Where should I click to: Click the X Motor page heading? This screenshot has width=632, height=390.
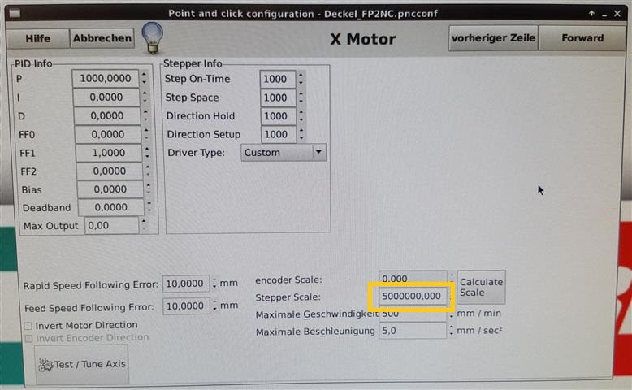point(363,40)
